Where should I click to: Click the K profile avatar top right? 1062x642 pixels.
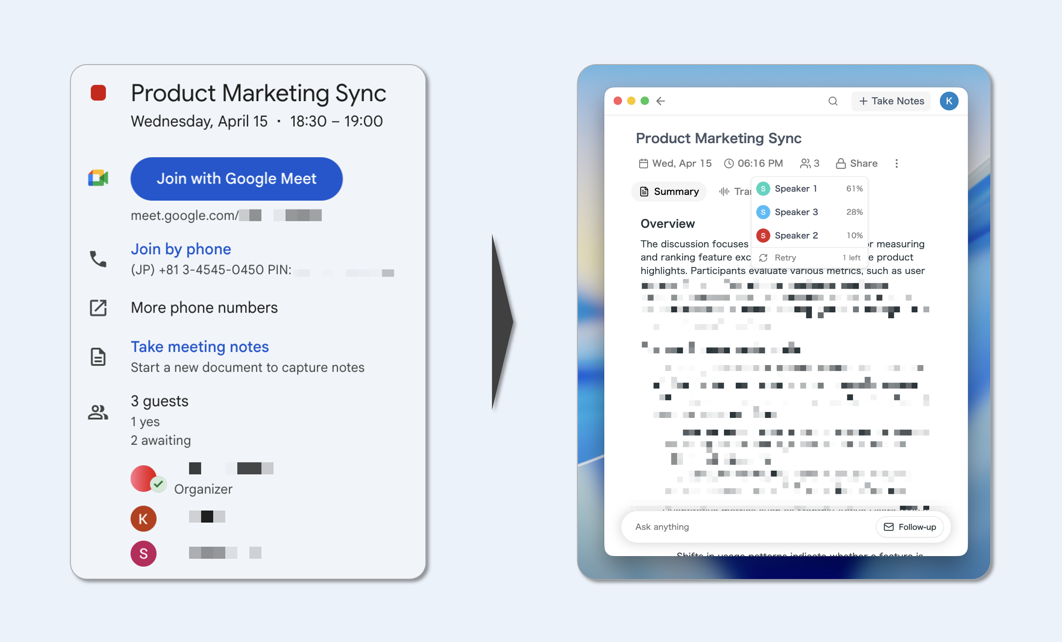949,101
